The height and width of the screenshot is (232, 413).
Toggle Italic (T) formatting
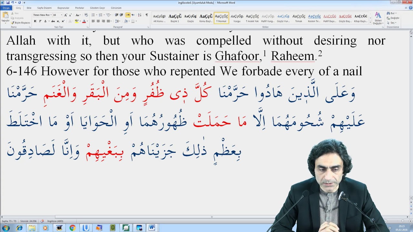tap(40, 21)
